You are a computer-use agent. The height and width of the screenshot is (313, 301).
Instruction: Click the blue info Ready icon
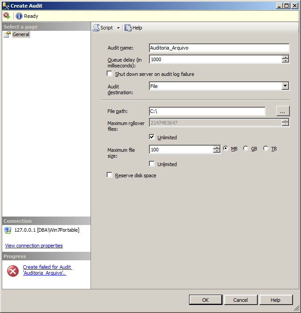[19, 16]
